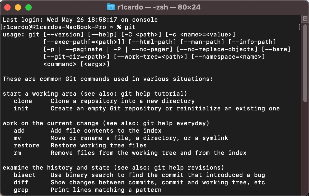Click the 'bisect' command entry
Screen dimensions: 309x196
[x=25, y=175]
